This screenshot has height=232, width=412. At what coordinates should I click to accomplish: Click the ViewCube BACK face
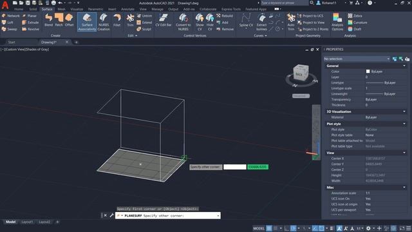(x=299, y=75)
